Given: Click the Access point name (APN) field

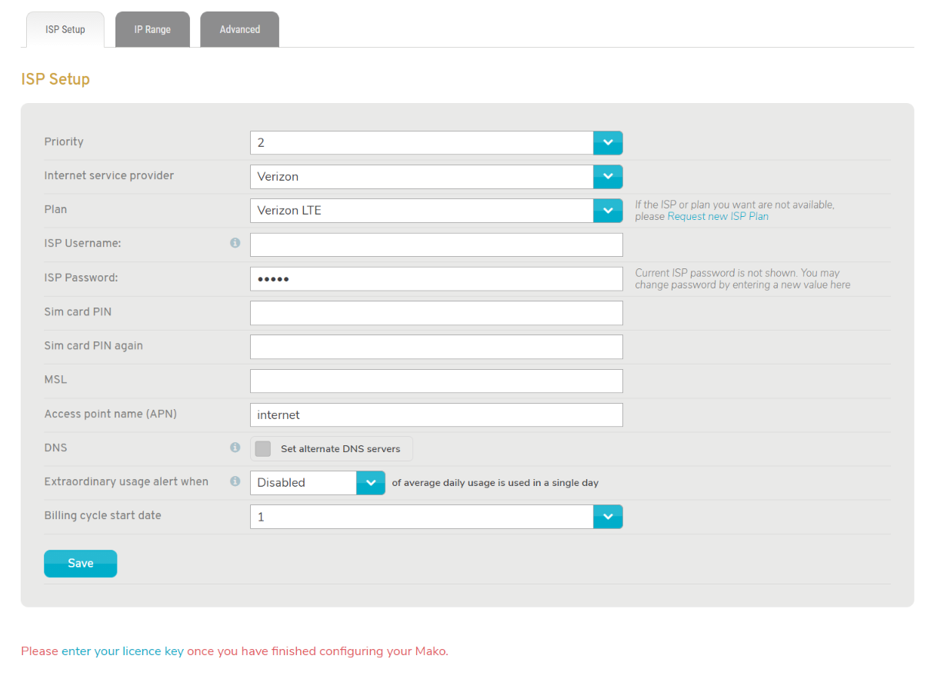Looking at the screenshot, I should 436,414.
